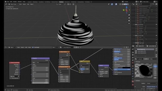Viewport: 162px width, 91px height.
Task: Uncheck the Day light collection checkbox
Action: [136, 36]
